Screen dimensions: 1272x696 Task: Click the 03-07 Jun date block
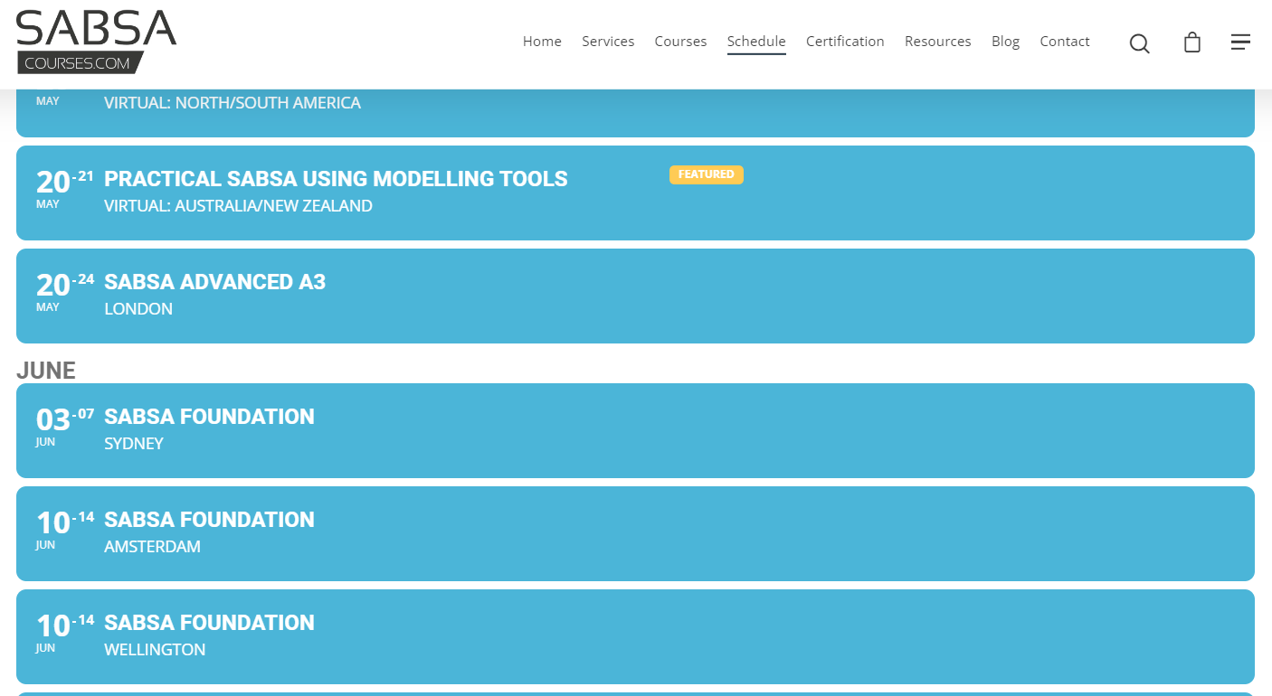(x=65, y=426)
